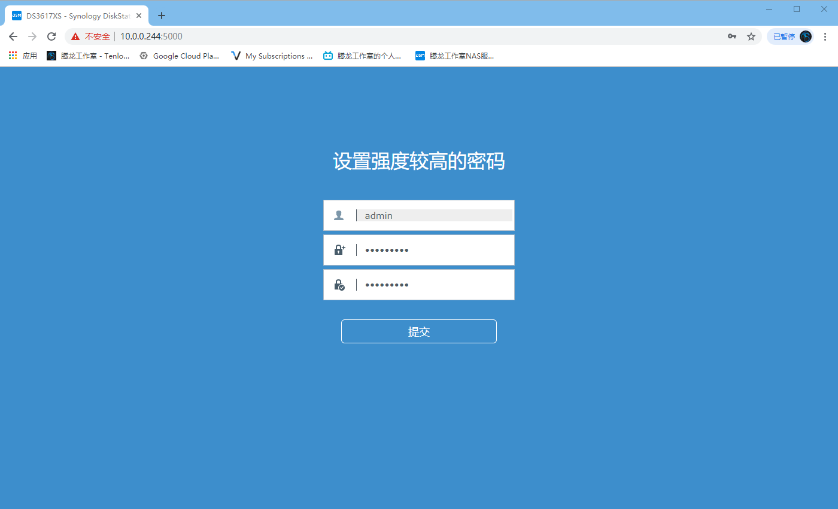Maximize the Chrome window
Screen dimensions: 838x509
(x=797, y=9)
